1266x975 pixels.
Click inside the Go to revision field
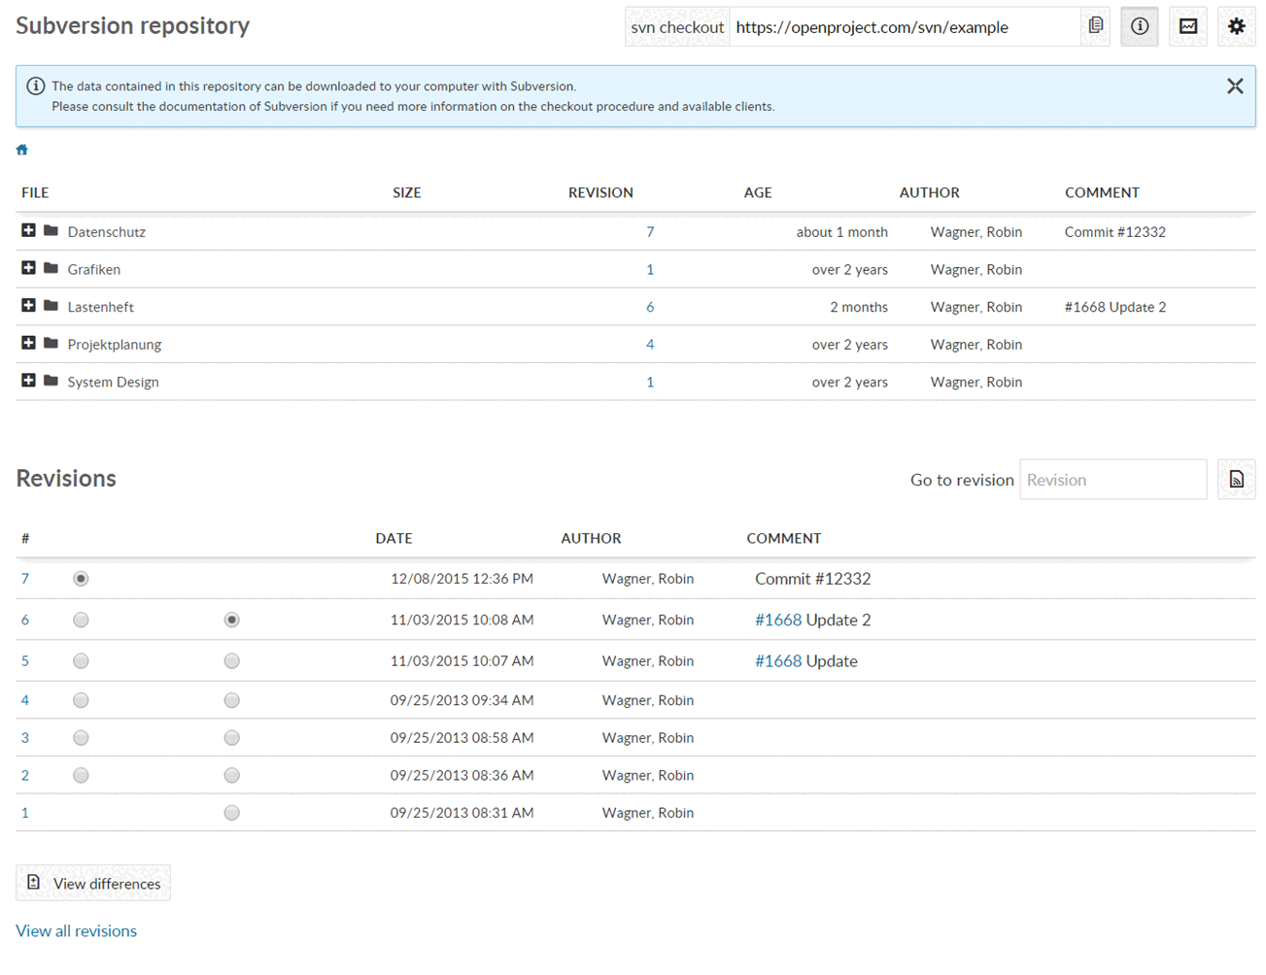click(x=1112, y=479)
